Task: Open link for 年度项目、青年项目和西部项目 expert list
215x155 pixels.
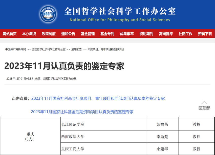Action: 98,98
